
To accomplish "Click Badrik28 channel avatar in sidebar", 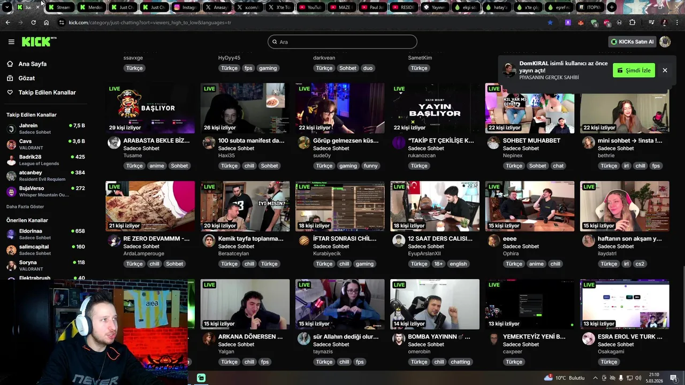I will [11, 160].
